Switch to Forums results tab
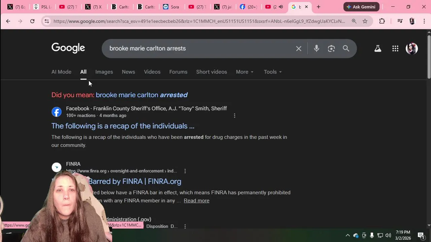 178,72
